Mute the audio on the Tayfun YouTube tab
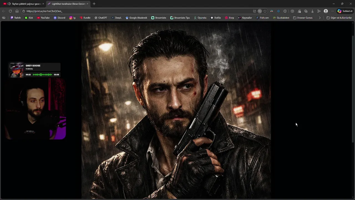This screenshot has width=355, height=200. coord(9,4)
